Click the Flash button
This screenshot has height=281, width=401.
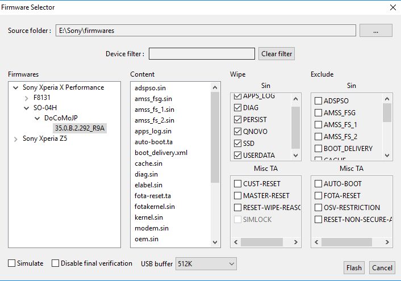click(354, 268)
